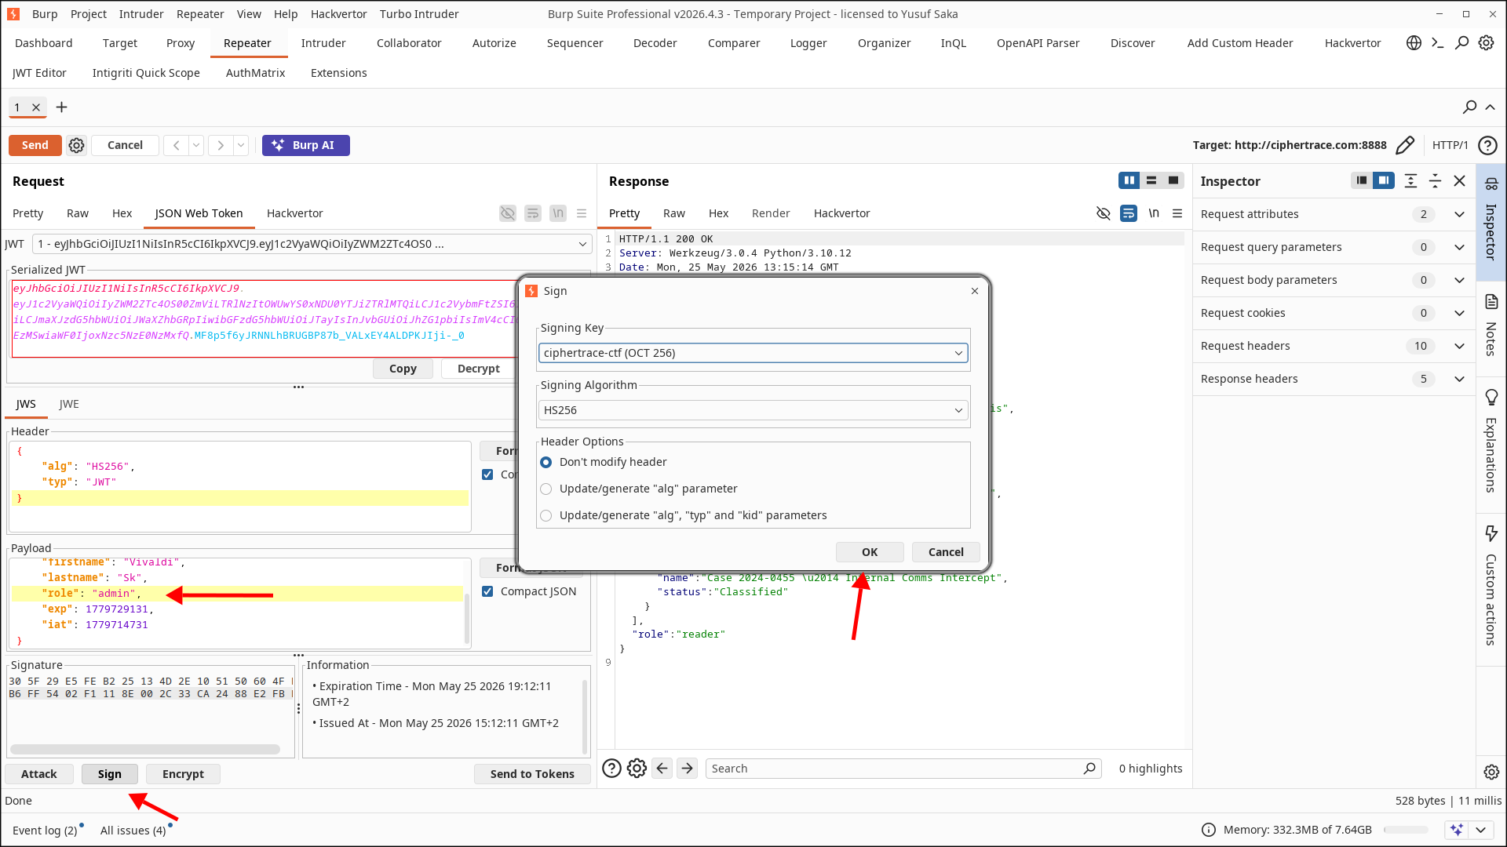Click the globe browser icon in top toolbar
Viewport: 1507px width, 847px height.
tap(1414, 43)
